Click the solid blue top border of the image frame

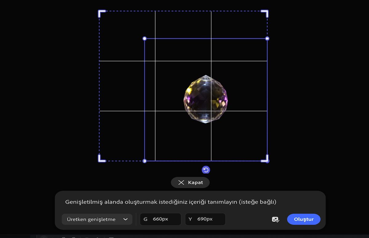point(206,38)
